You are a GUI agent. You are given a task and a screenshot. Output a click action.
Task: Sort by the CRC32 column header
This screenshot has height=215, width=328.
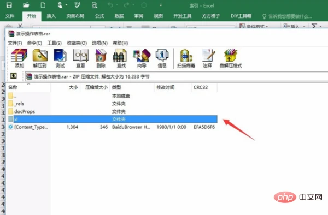pyautogui.click(x=204, y=87)
